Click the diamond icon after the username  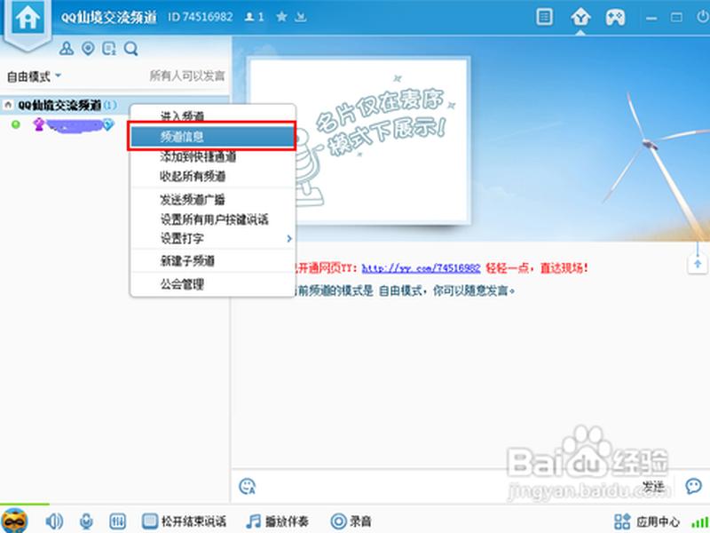point(108,124)
